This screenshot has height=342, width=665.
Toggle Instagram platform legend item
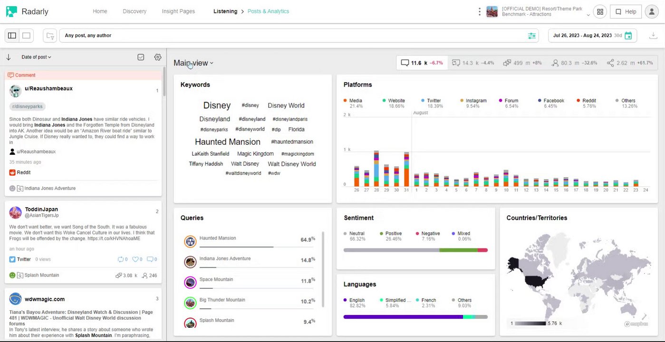pyautogui.click(x=473, y=103)
